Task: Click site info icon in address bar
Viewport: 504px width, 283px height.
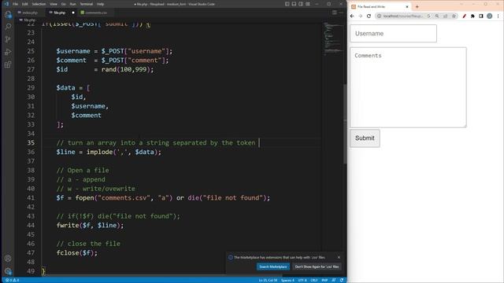Action: (x=379, y=16)
